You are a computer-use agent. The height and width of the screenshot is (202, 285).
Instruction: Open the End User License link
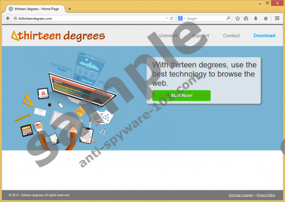241,195
